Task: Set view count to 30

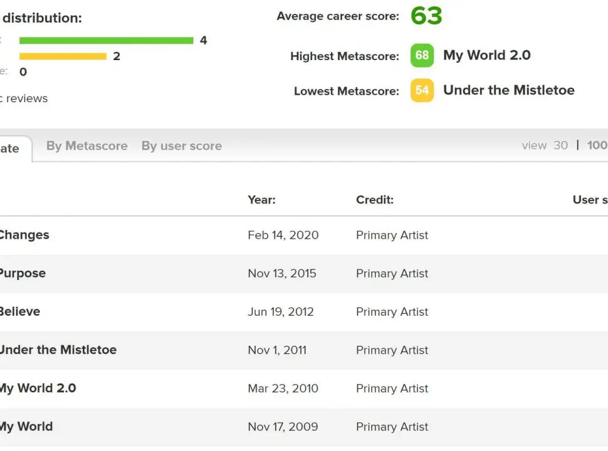Action: (560, 145)
